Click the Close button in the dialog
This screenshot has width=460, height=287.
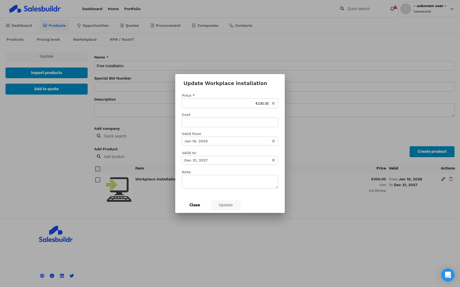[195, 205]
